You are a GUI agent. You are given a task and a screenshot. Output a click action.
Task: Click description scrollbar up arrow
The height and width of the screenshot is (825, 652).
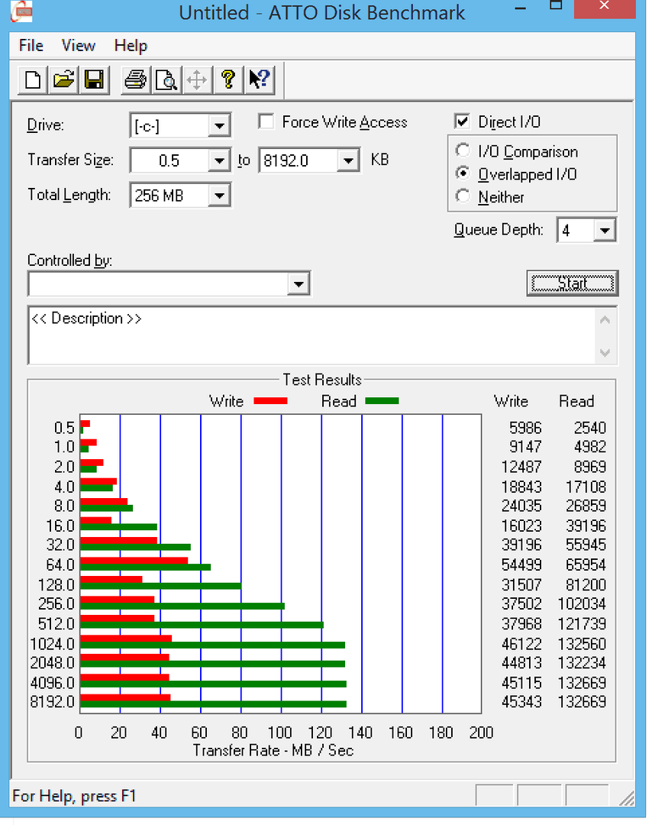click(x=605, y=320)
